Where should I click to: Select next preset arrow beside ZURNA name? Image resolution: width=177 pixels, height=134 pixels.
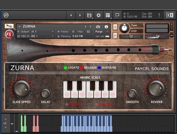pyautogui.click(x=91, y=26)
